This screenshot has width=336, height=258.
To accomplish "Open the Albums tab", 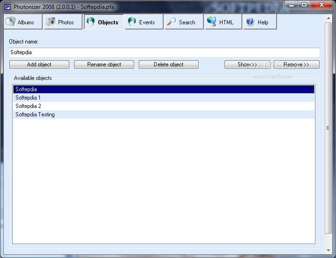I will 23,21.
